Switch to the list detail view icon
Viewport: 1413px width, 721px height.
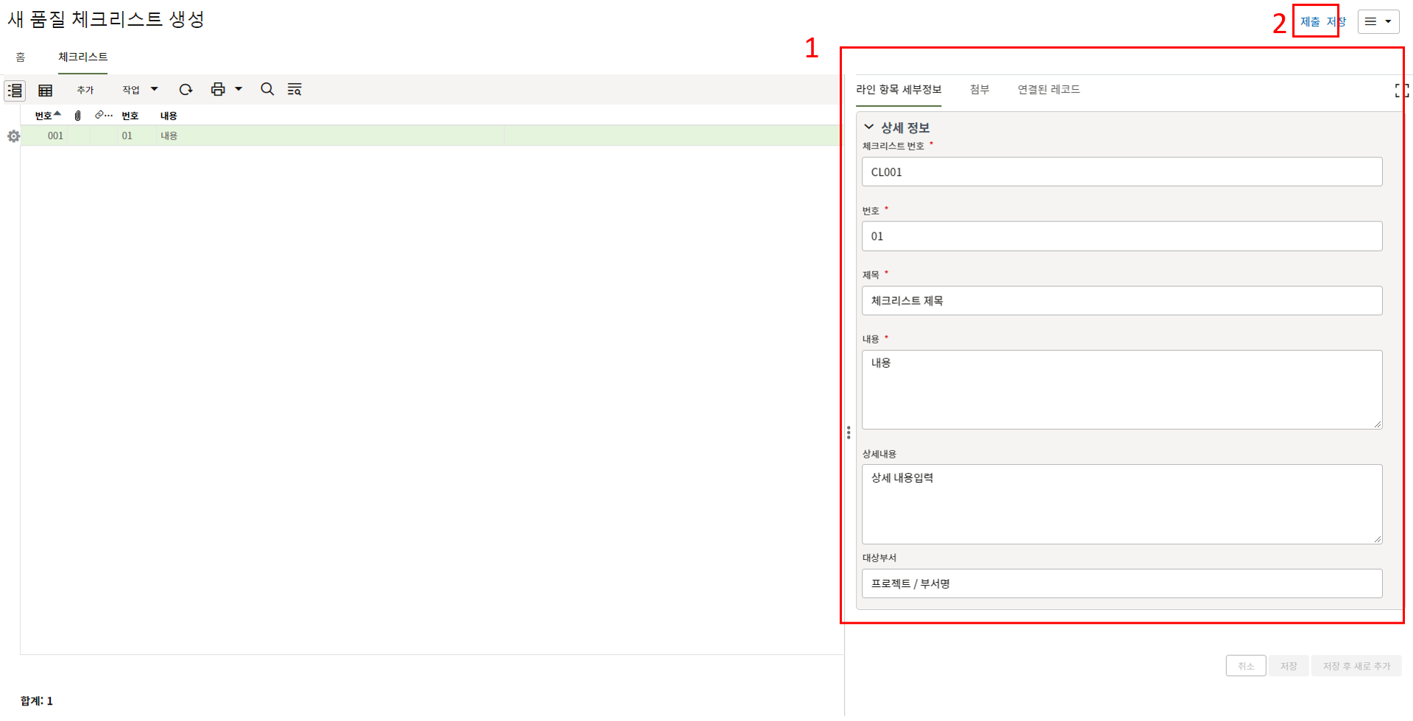coord(15,90)
